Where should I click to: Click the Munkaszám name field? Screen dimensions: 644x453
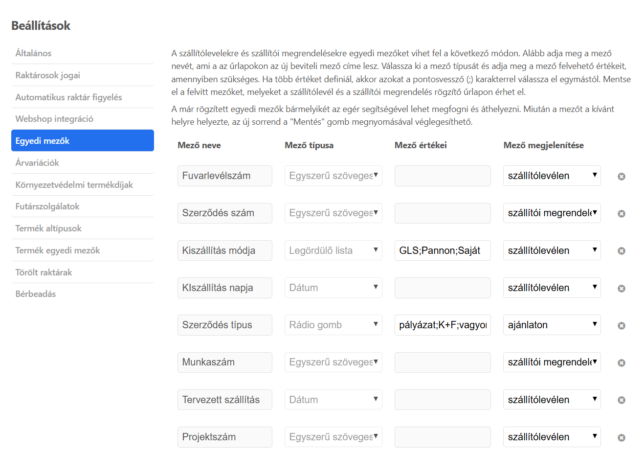pos(225,362)
